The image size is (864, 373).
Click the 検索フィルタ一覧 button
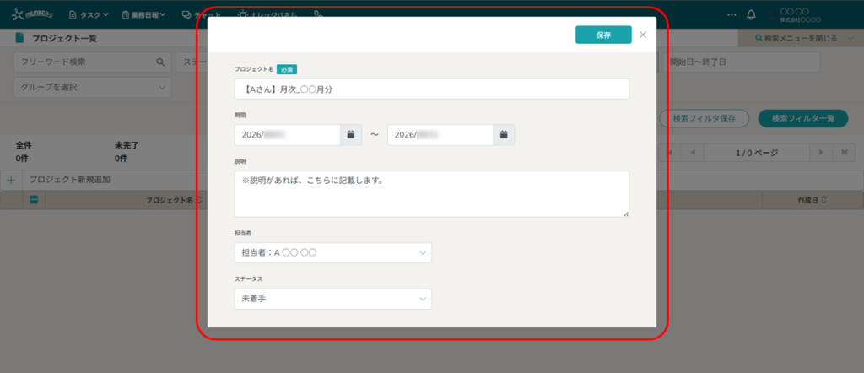pyautogui.click(x=803, y=118)
